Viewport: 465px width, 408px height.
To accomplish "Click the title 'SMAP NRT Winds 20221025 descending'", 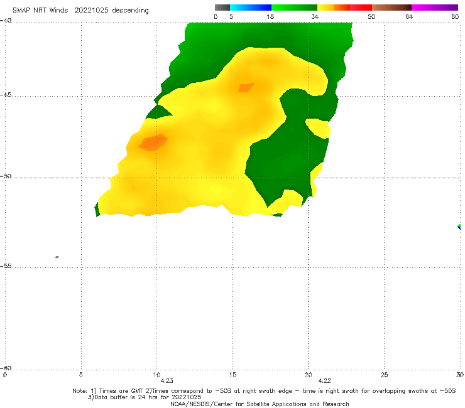I will tap(80, 11).
